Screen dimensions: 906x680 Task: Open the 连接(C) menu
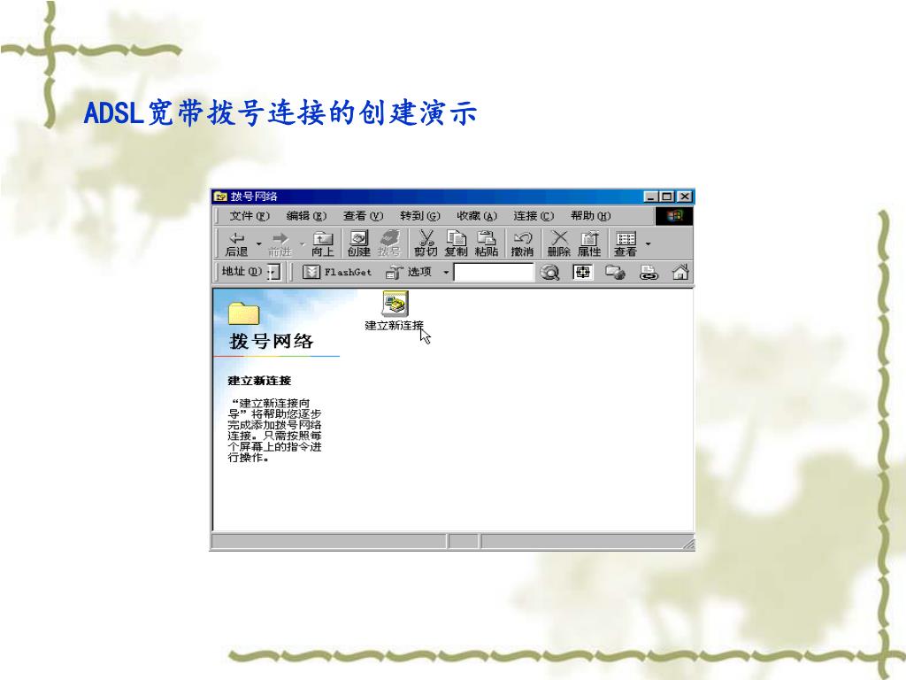click(534, 216)
